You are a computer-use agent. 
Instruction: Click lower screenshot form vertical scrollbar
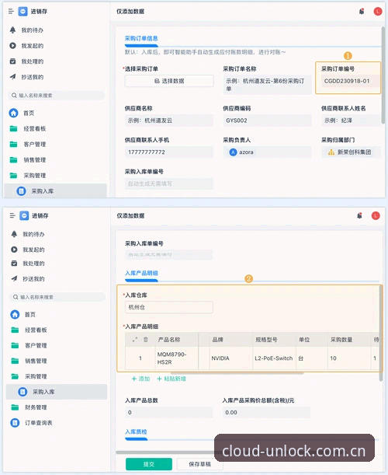[x=381, y=334]
